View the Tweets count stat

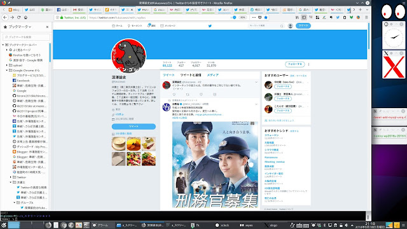[x=167, y=64]
